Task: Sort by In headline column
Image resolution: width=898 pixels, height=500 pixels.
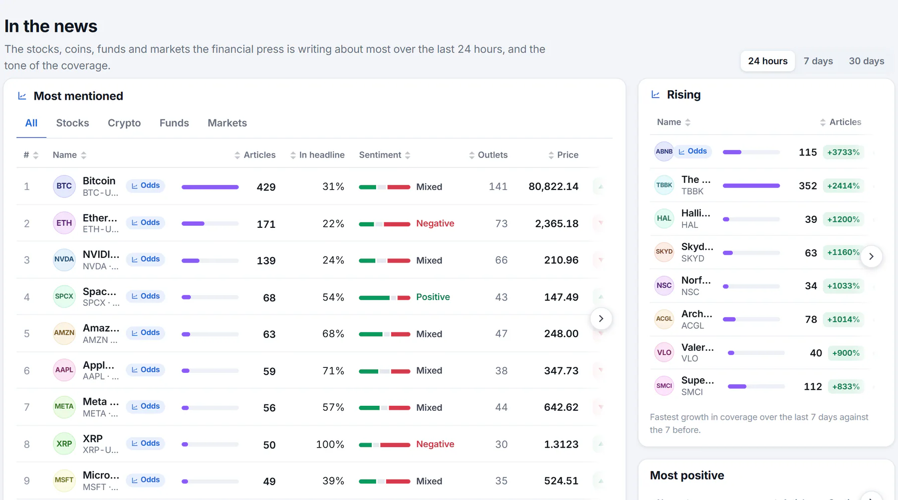Action: click(x=317, y=155)
